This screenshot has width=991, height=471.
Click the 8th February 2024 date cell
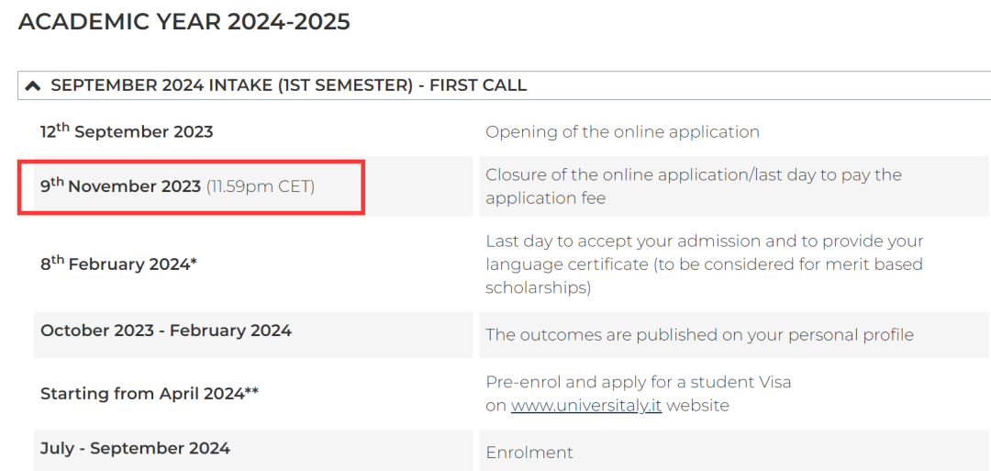(253, 264)
